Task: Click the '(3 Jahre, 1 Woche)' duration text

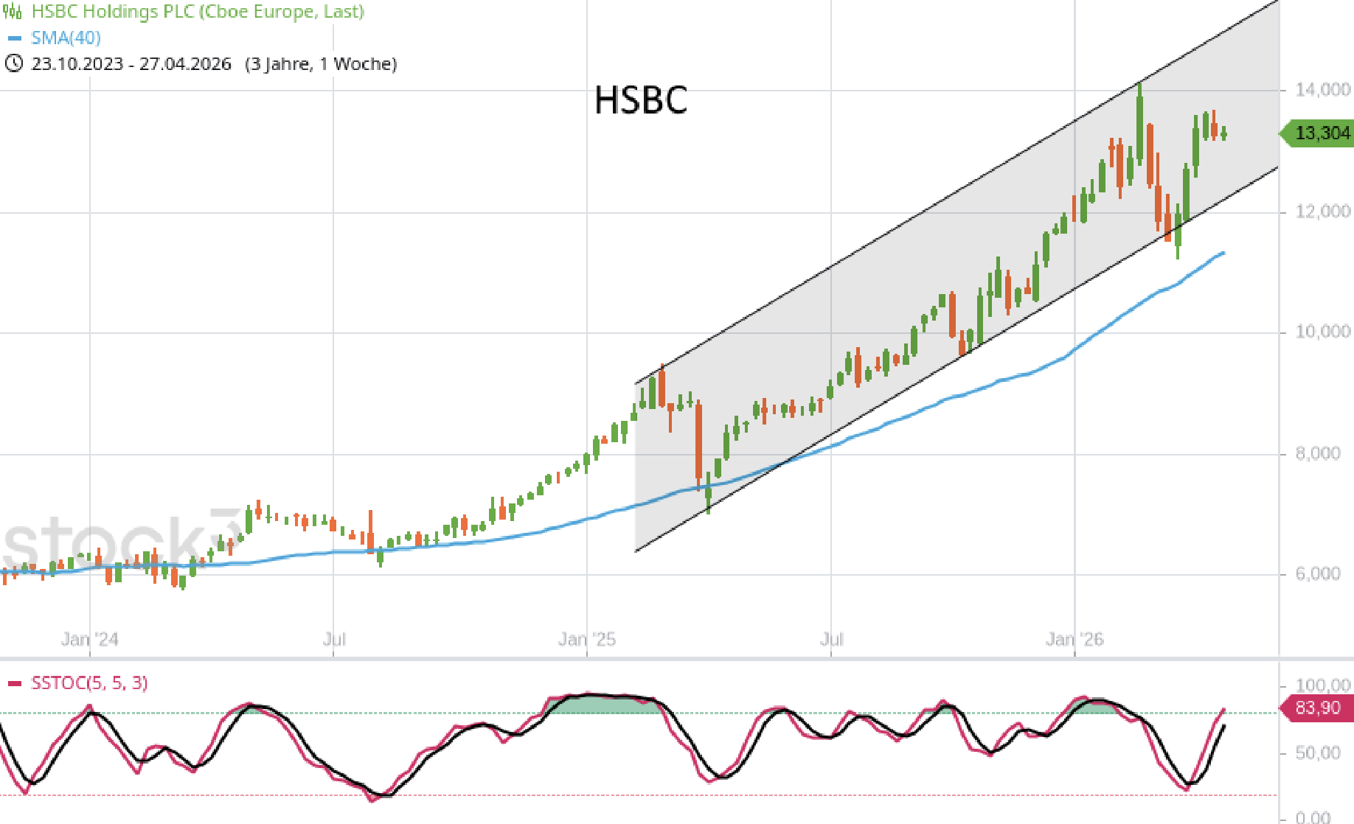Action: 321,64
